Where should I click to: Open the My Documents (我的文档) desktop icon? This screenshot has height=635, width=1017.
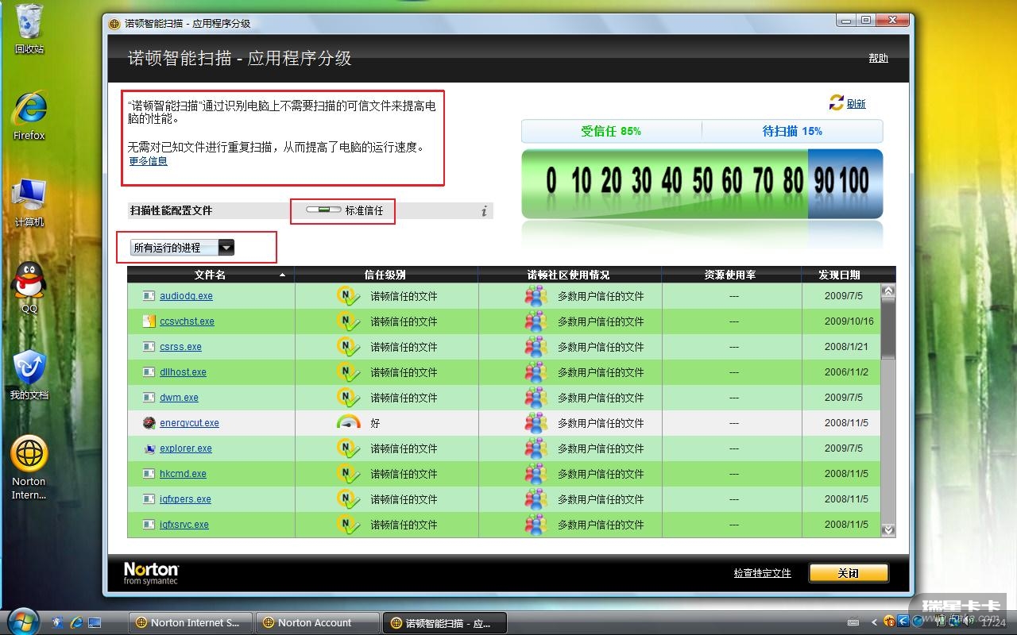tap(29, 375)
